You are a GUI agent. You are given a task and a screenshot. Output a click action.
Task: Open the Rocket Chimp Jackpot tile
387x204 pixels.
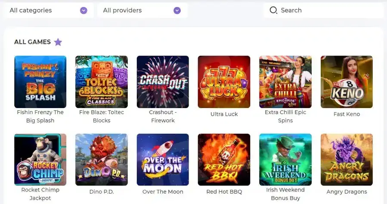pos(40,160)
